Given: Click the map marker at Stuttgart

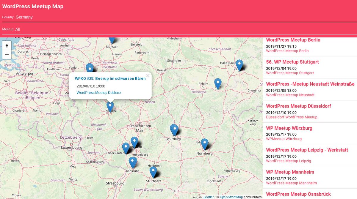Looking at the screenshot, I should (153, 172).
